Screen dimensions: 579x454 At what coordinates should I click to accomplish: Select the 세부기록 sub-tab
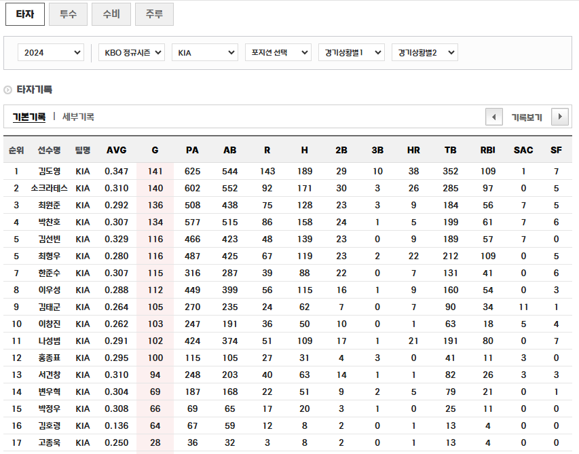(x=78, y=117)
